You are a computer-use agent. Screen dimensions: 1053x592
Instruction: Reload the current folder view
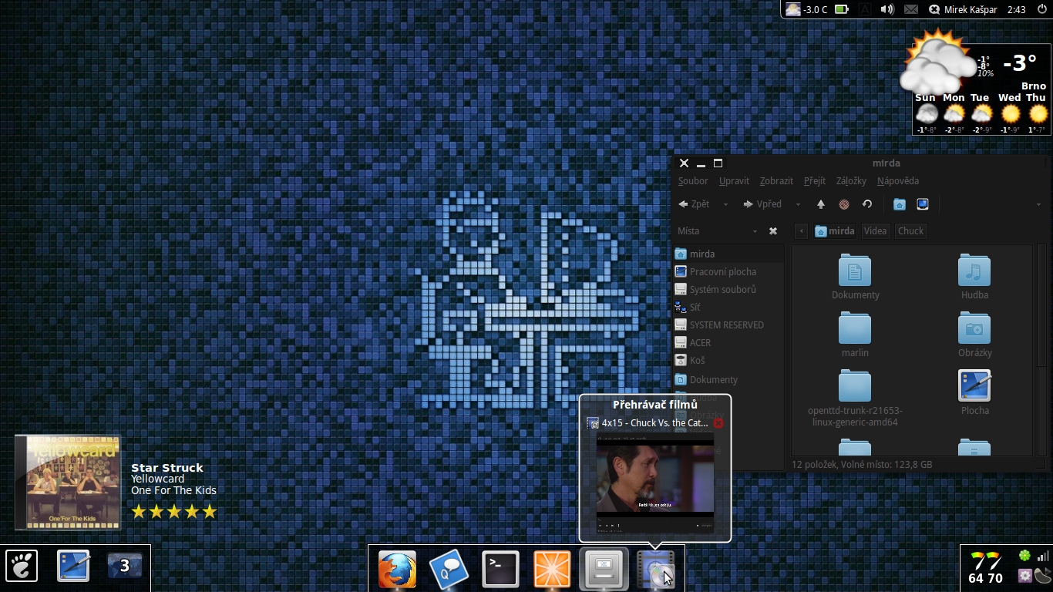point(866,204)
